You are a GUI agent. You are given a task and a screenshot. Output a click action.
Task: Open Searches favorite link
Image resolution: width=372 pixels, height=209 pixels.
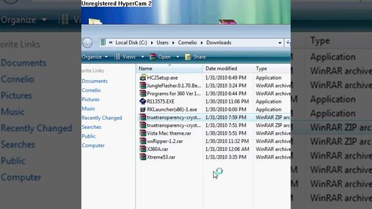pyautogui.click(x=92, y=127)
